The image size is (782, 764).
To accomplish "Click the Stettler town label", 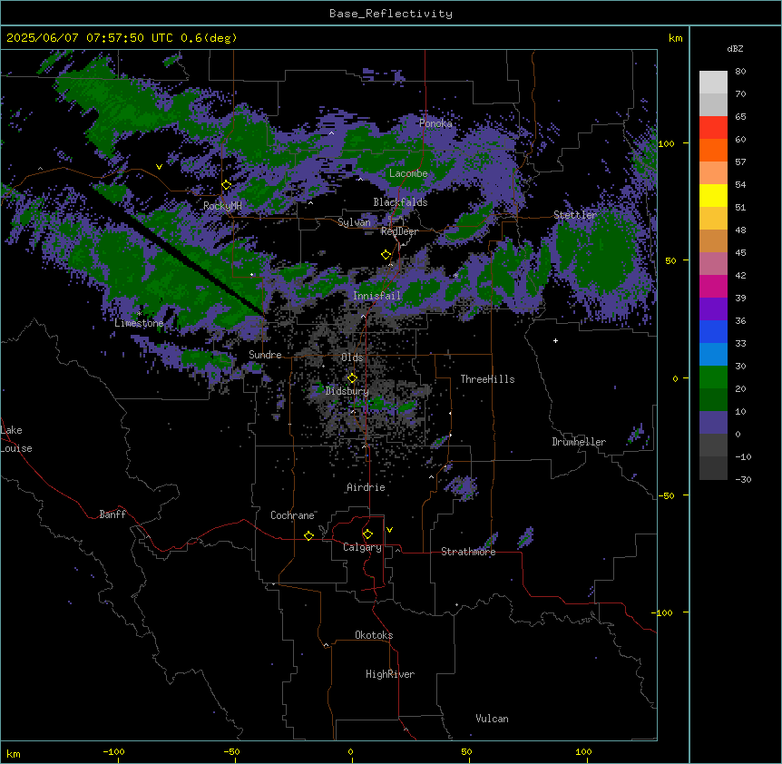I will click(575, 215).
